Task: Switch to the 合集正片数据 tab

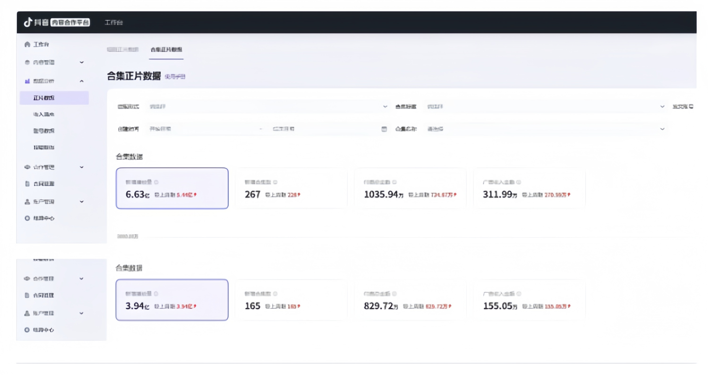Action: [x=166, y=49]
